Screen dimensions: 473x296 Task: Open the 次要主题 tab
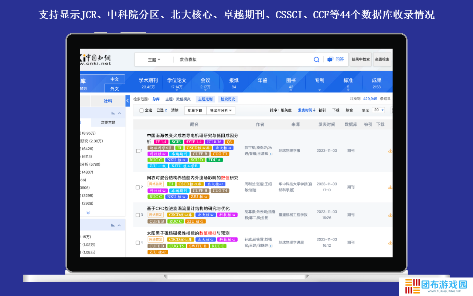108,122
